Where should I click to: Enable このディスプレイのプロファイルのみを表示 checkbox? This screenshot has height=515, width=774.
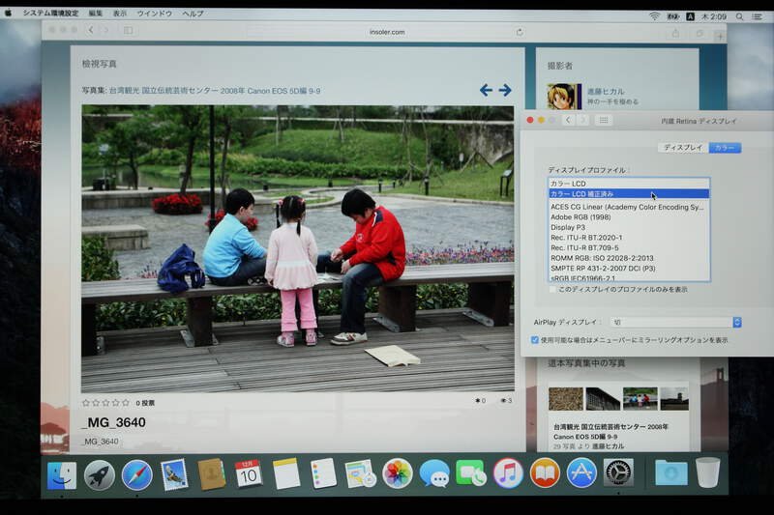point(552,289)
